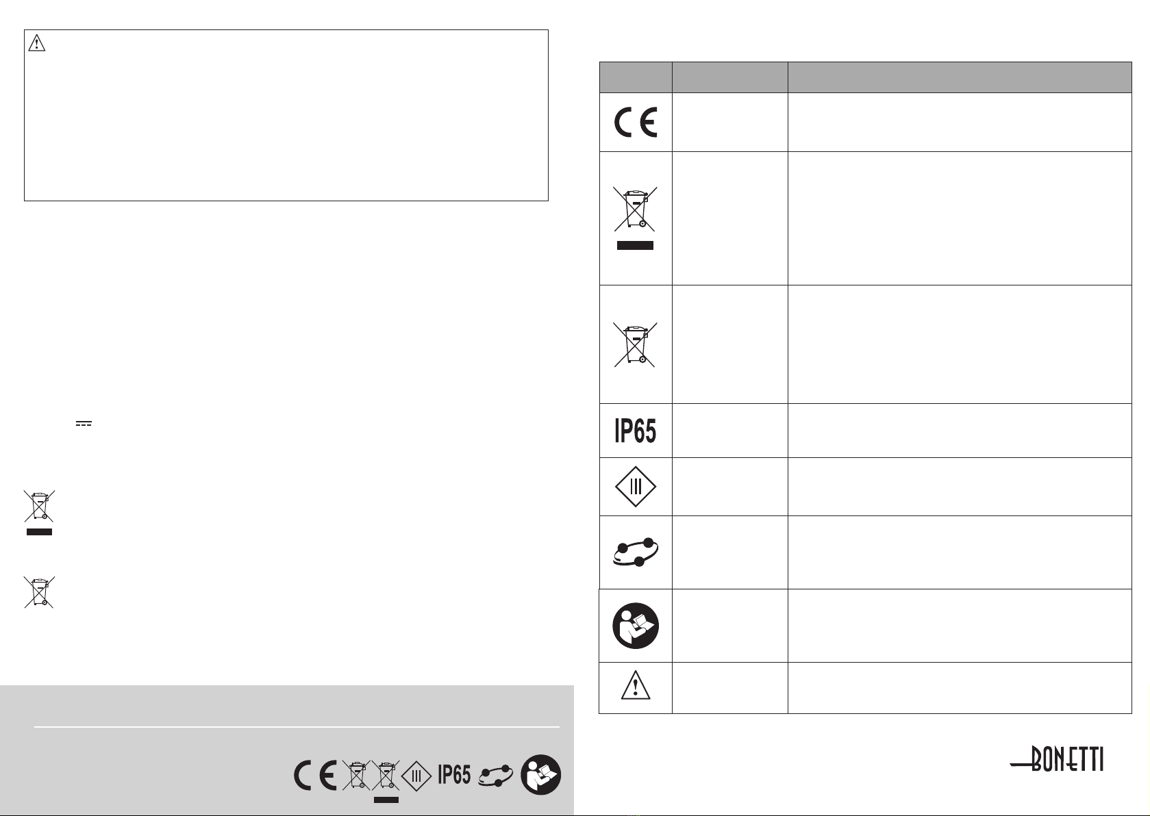Viewport: 1150px width, 816px height.
Task: Click the footer bin icon with black bar
Action: 386,780
